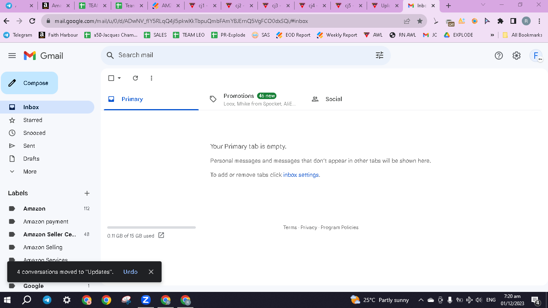
Task: Share this page using the address bar icon
Action: 407,21
